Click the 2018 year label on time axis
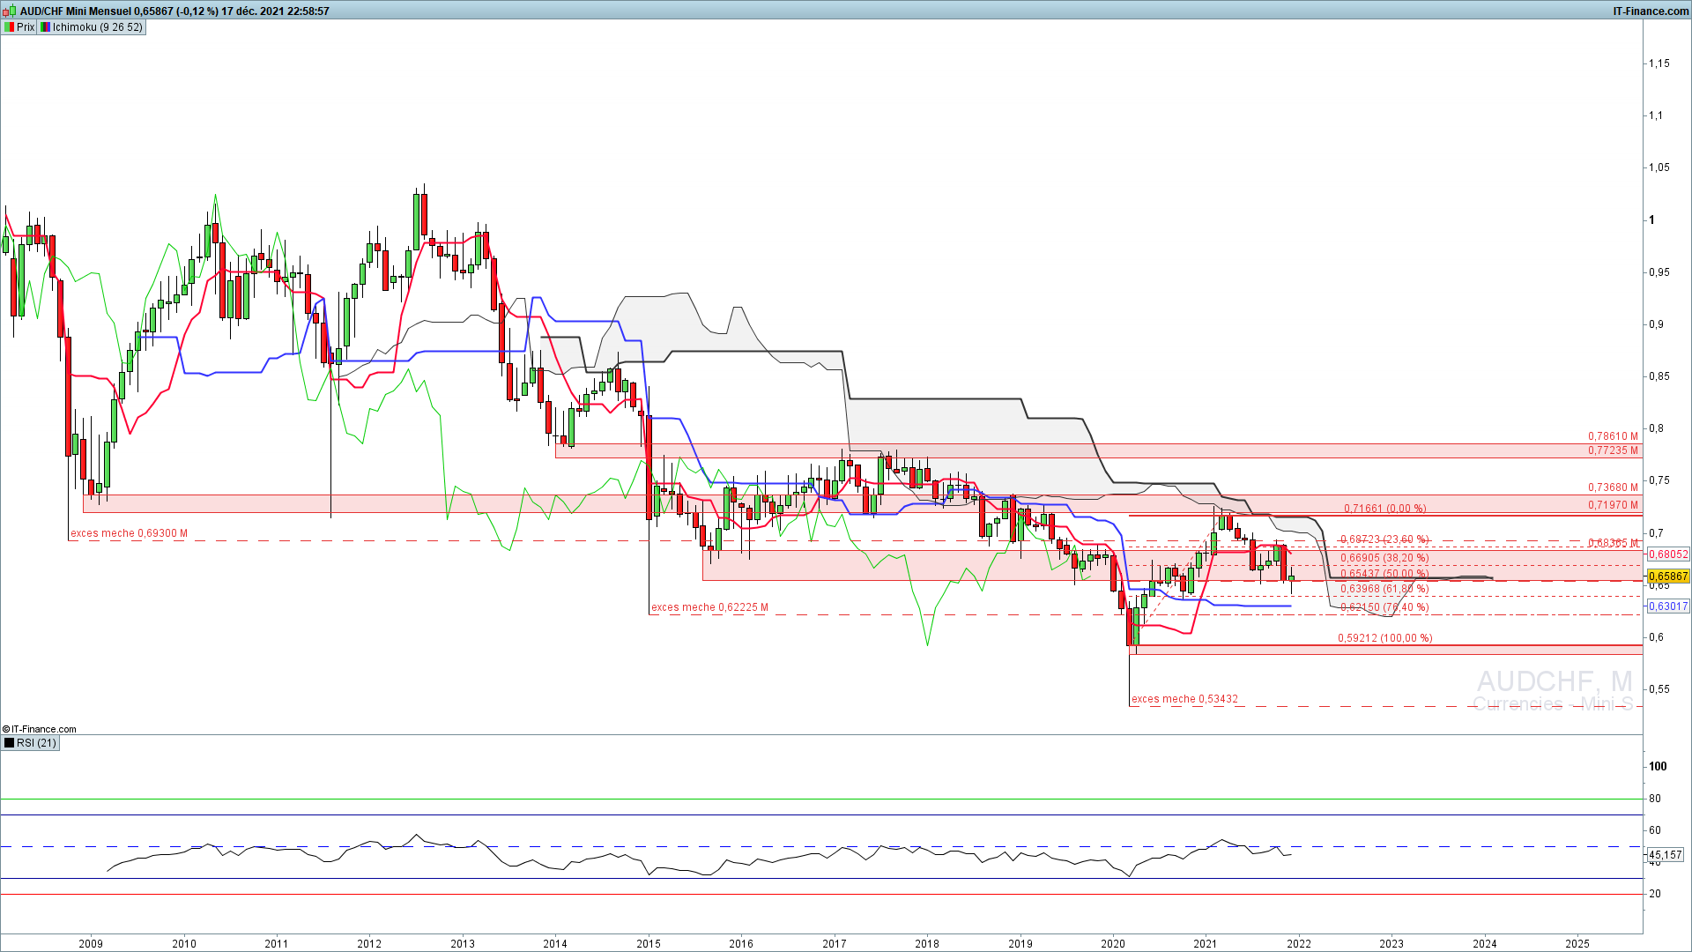This screenshot has height=952, width=1692. [927, 943]
